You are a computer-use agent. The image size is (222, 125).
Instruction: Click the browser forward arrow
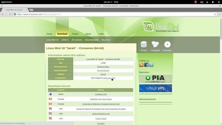point(6,14)
